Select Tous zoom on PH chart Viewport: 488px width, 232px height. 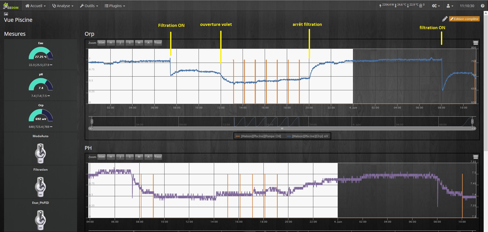158,157
